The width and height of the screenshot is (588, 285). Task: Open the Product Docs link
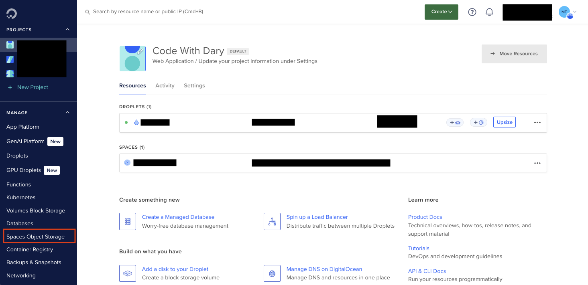click(425, 217)
